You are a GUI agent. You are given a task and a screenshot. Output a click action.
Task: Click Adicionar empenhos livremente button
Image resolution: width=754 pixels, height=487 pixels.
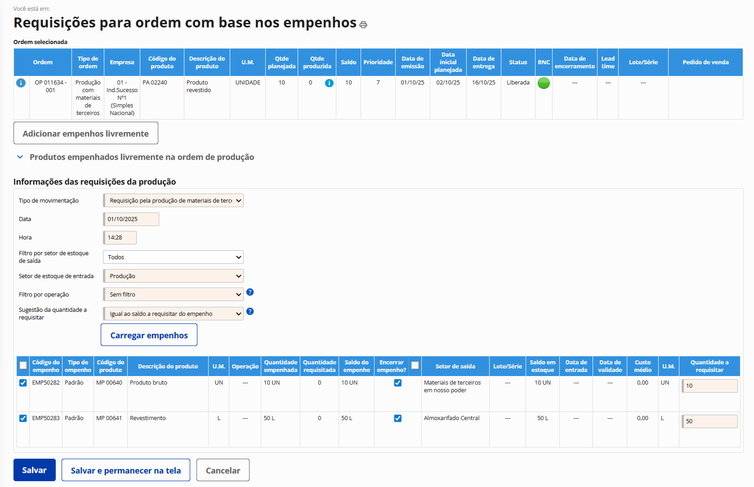point(86,133)
